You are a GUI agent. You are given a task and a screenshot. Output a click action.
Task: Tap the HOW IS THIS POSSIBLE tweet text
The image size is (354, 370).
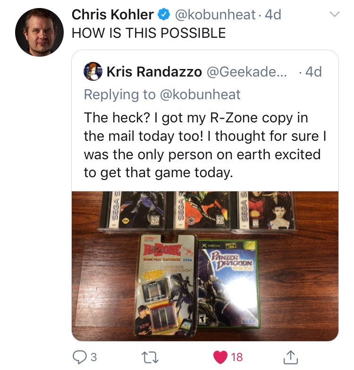tap(149, 33)
